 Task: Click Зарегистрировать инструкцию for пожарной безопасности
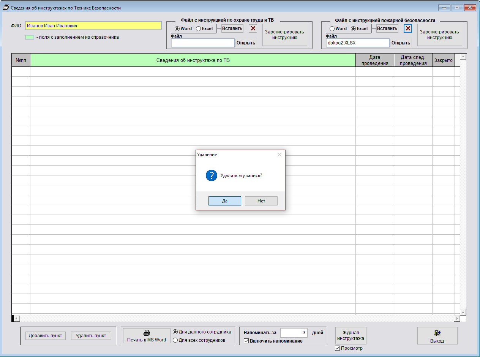(x=440, y=35)
